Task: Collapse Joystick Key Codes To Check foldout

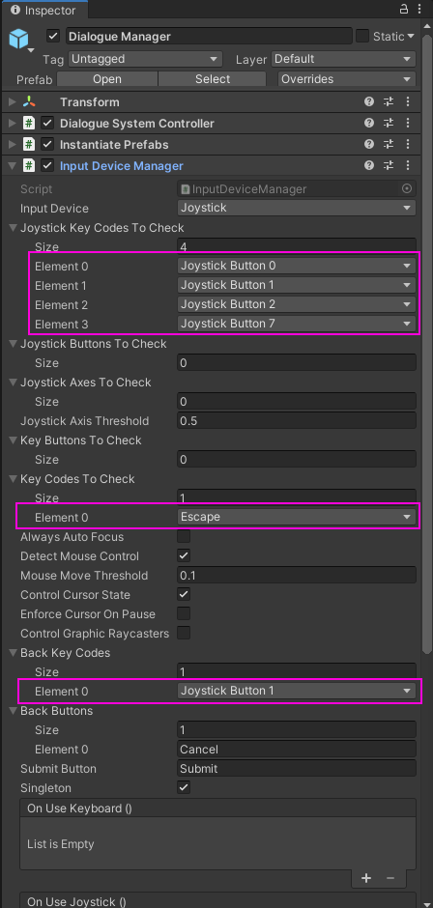Action: [x=13, y=228]
